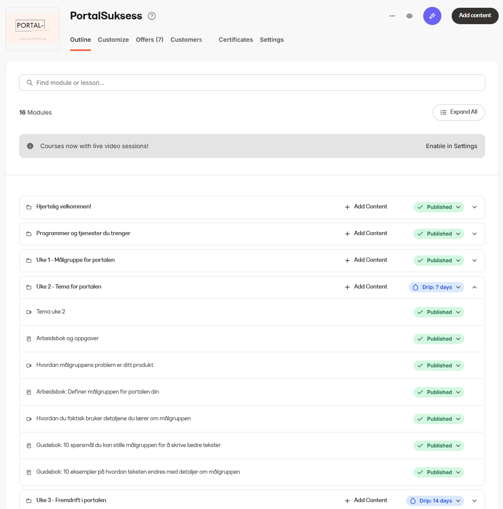This screenshot has height=509, width=503.
Task: Open Published dropdown for Guidebok: 10 eksempler
Action: (439, 472)
